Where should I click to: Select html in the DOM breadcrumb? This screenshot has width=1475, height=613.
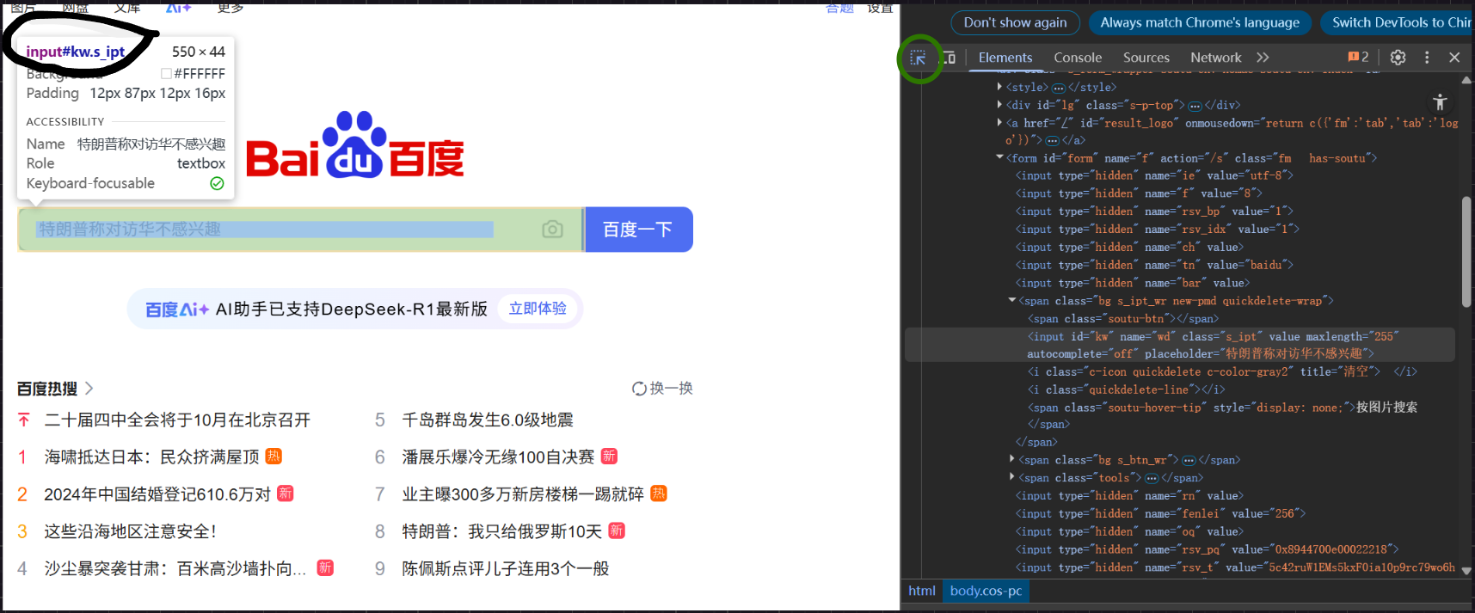[922, 591]
